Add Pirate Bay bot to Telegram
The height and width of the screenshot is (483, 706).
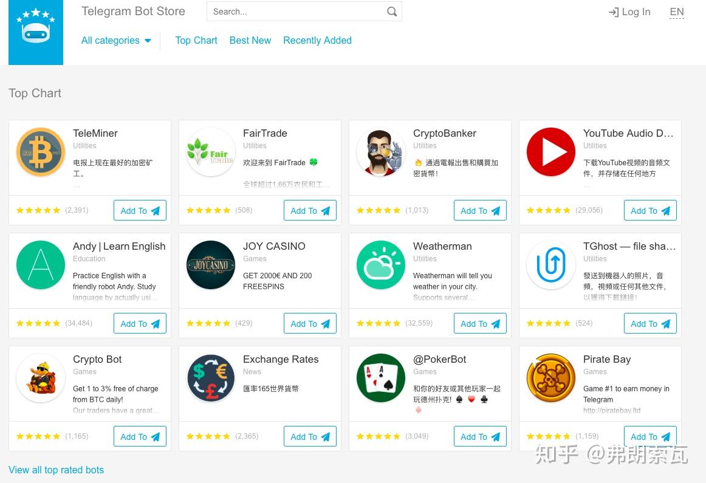pos(651,437)
